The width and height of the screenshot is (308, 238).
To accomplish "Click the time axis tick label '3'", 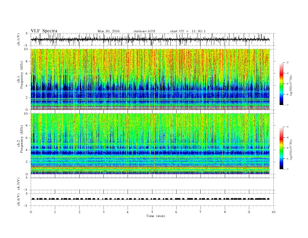I will 103,212.
